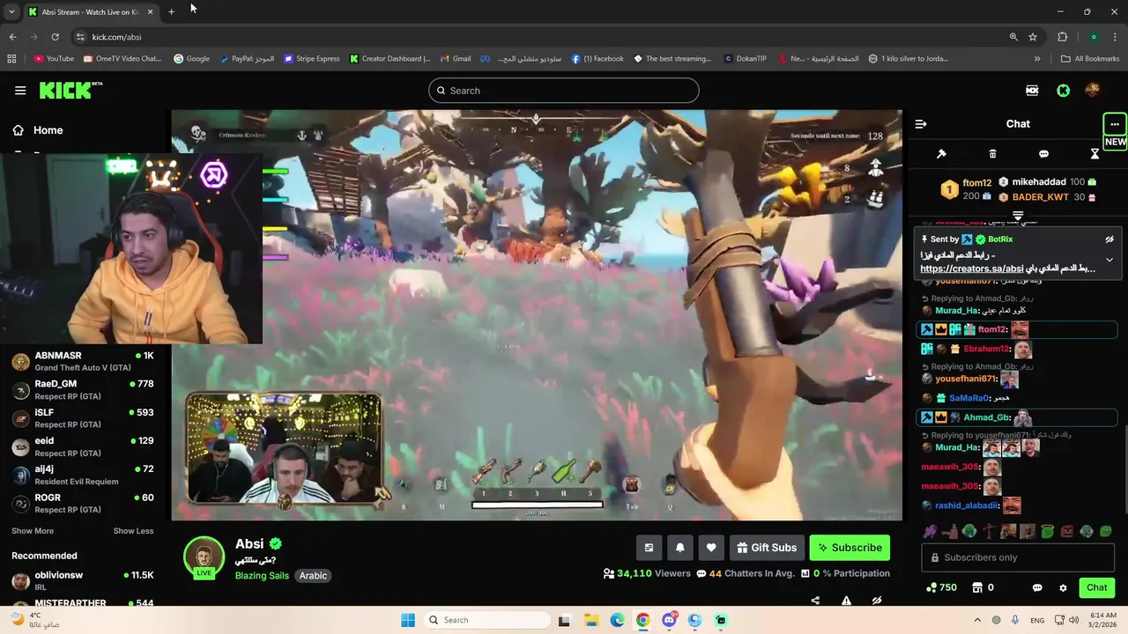This screenshot has height=634, width=1128.
Task: Click the green Chat send button
Action: [1096, 587]
